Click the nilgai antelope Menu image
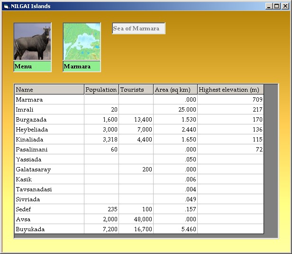 [x=32, y=42]
